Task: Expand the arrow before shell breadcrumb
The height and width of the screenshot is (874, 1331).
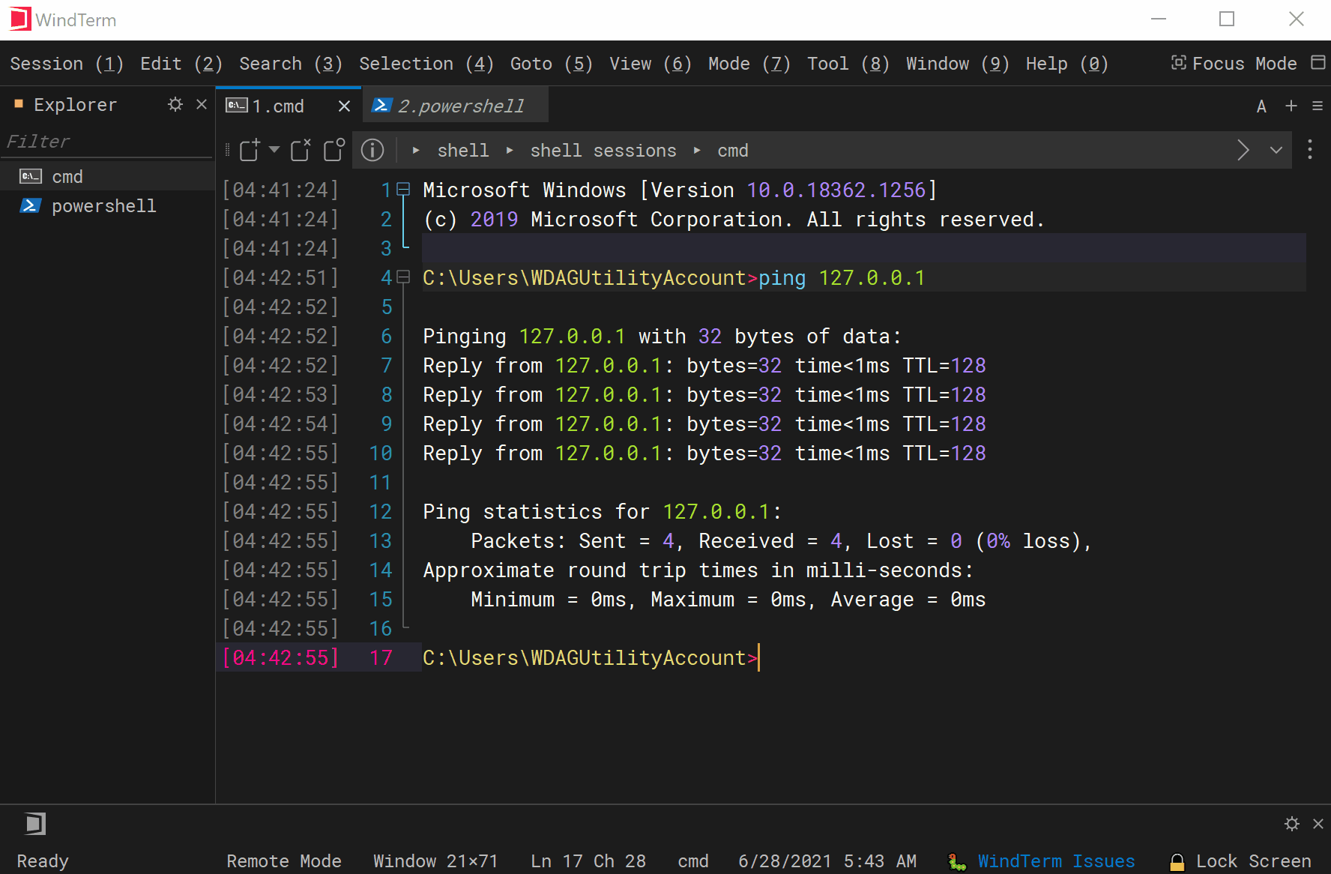Action: pos(416,150)
